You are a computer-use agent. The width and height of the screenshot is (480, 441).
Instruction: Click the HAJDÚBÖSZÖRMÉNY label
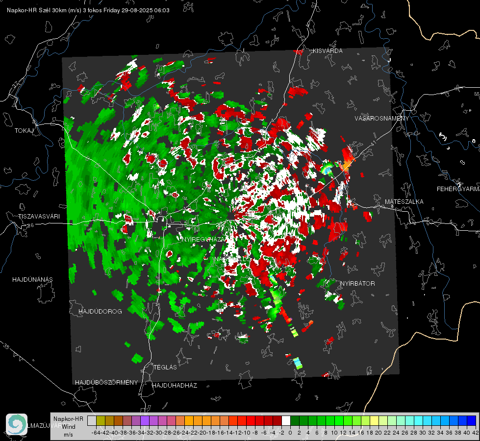[106, 383]
